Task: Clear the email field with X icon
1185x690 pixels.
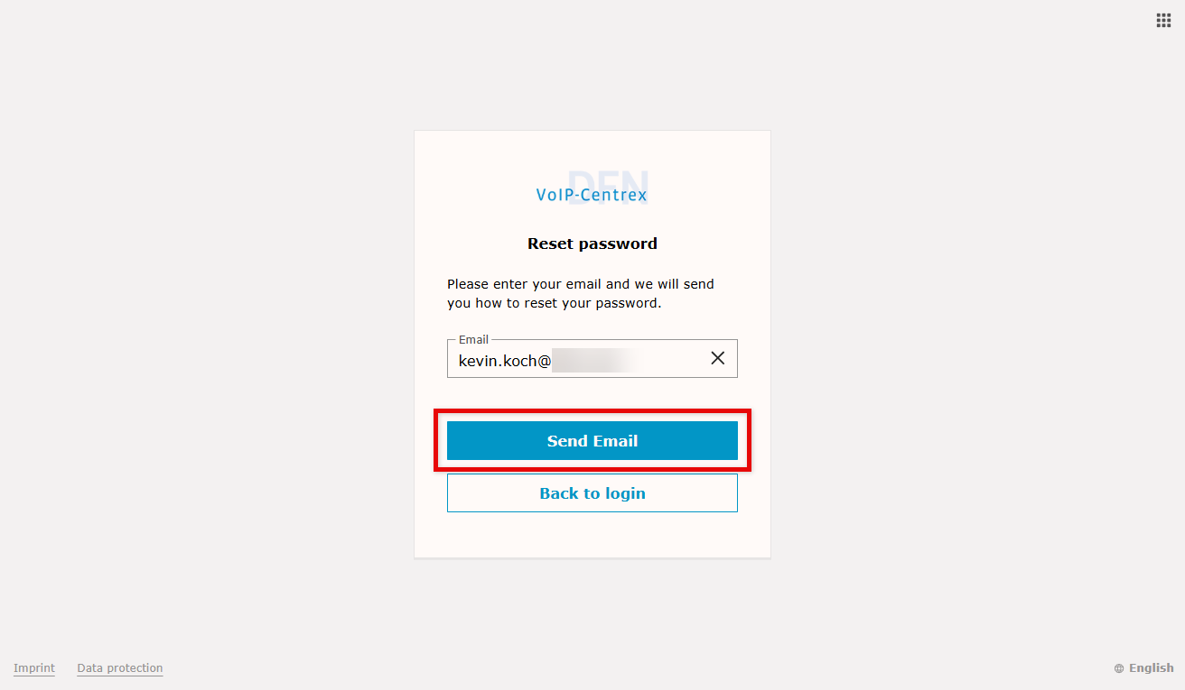Action: [x=718, y=358]
